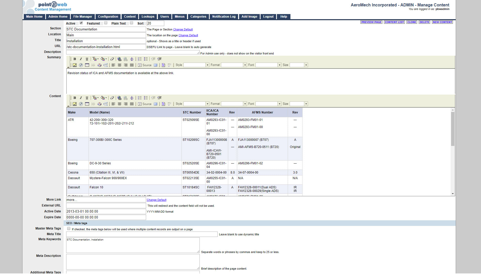481x276 pixels.
Task: Click Change Default link next to Section
Action: [183, 30]
